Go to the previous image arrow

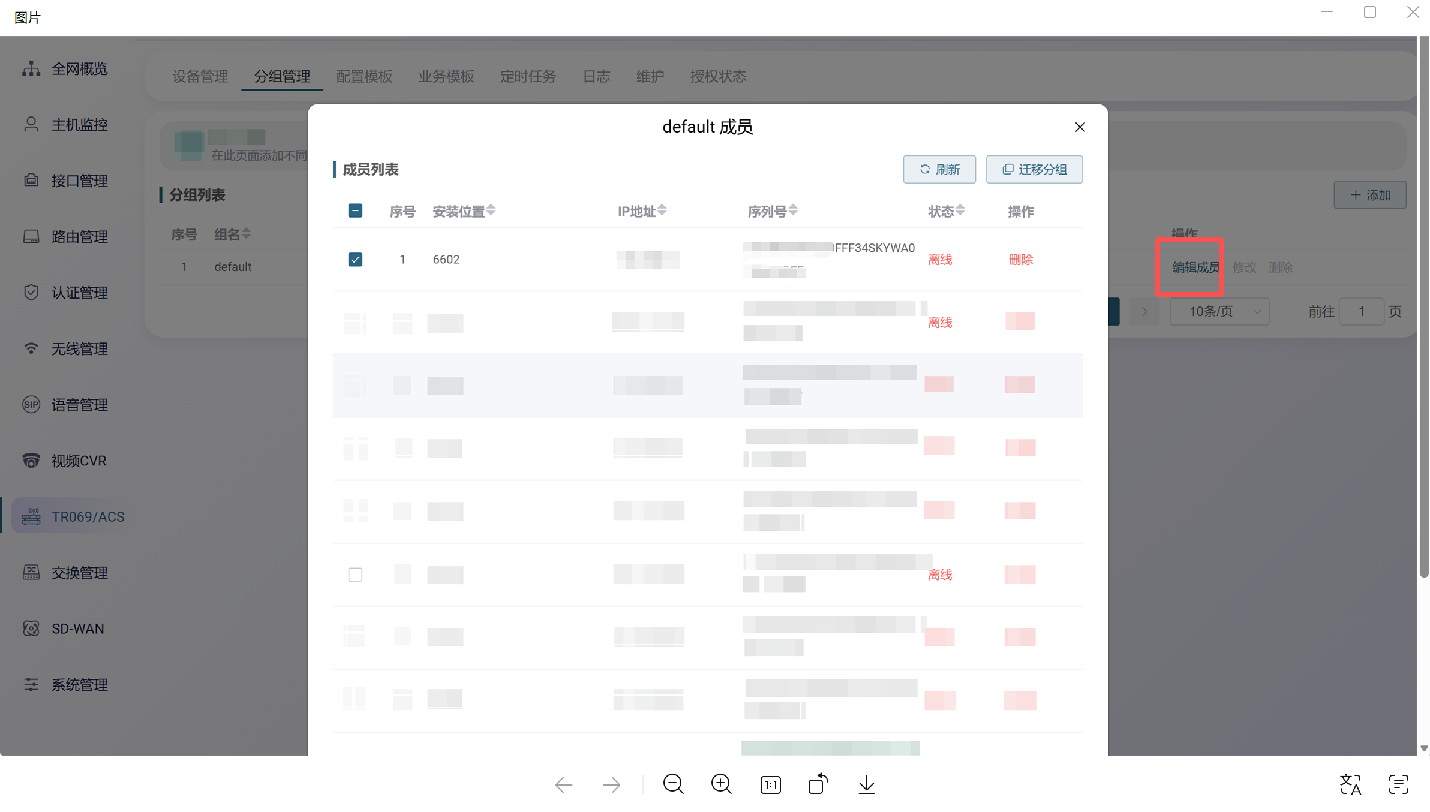tap(564, 784)
